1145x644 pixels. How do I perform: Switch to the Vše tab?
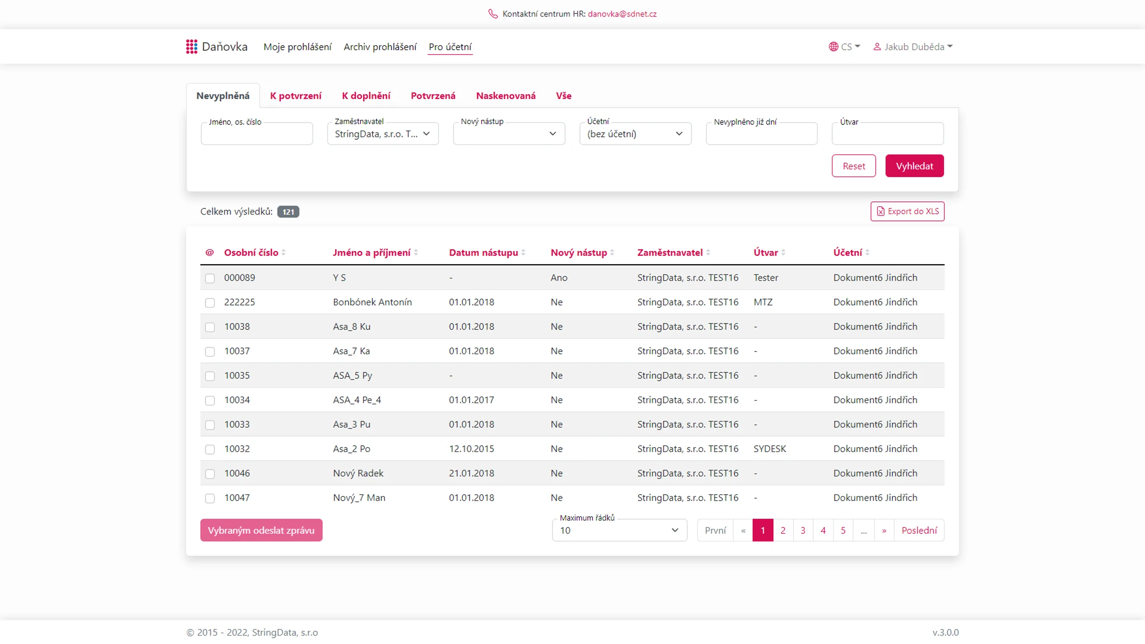(563, 96)
